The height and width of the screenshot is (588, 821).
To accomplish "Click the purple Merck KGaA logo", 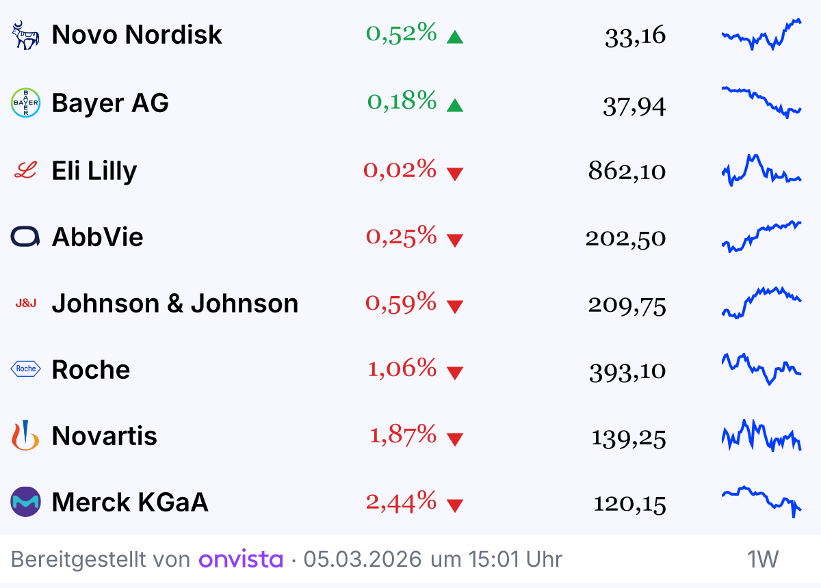I will [x=26, y=503].
